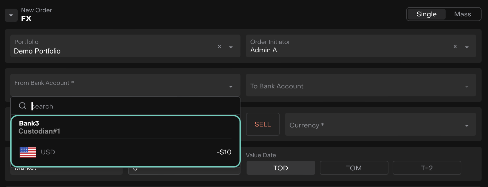Set value date to TOM

(354, 168)
